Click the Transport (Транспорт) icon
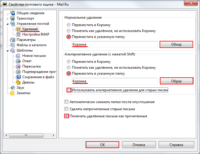200x154 pixels. [12, 18]
